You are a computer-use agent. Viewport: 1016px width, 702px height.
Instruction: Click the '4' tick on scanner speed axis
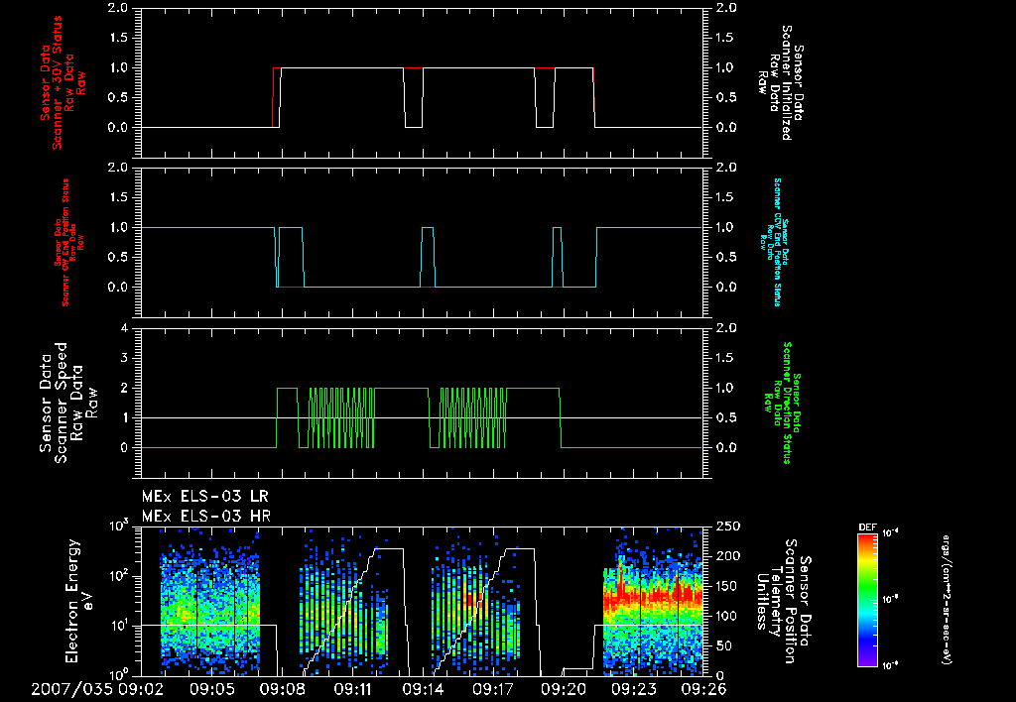coord(124,328)
